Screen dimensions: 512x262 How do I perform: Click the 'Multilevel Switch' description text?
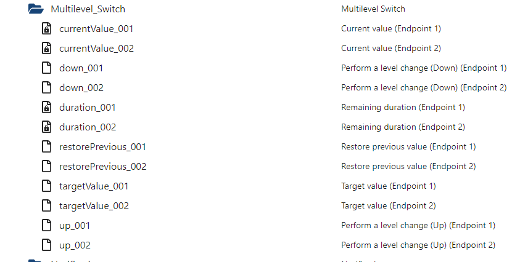point(373,9)
